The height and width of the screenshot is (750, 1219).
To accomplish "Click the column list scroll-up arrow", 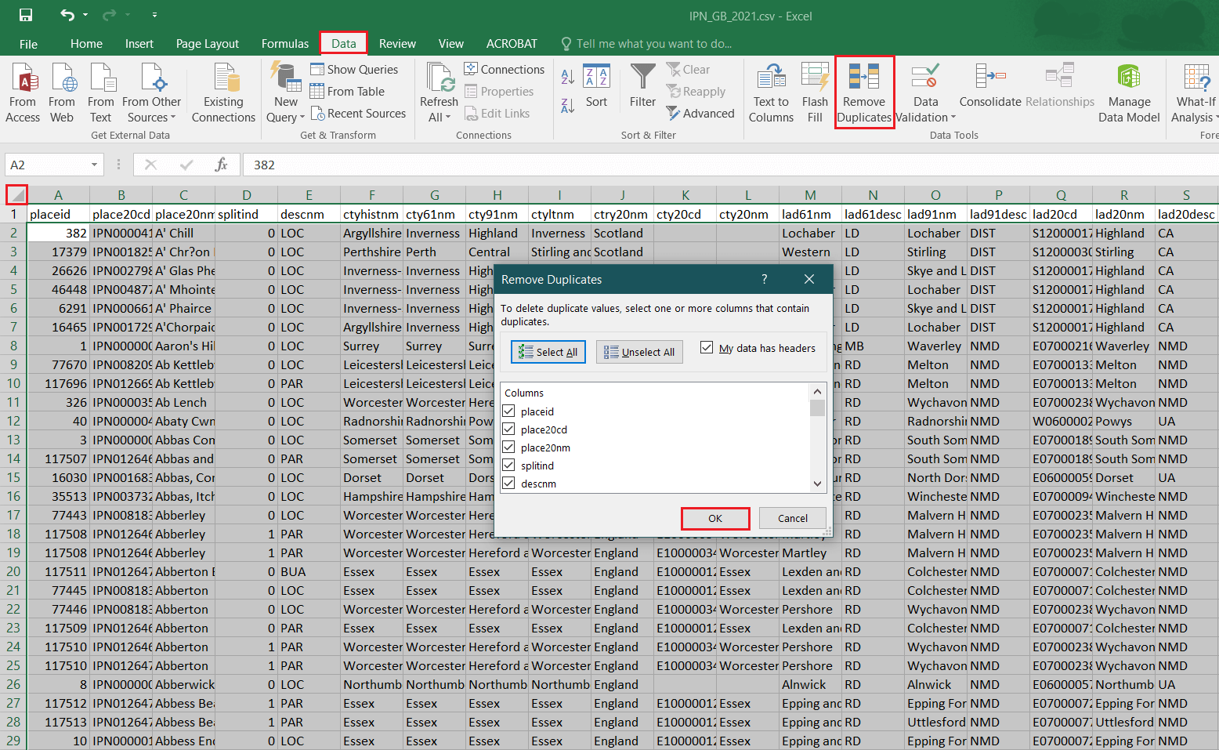I will coord(818,392).
